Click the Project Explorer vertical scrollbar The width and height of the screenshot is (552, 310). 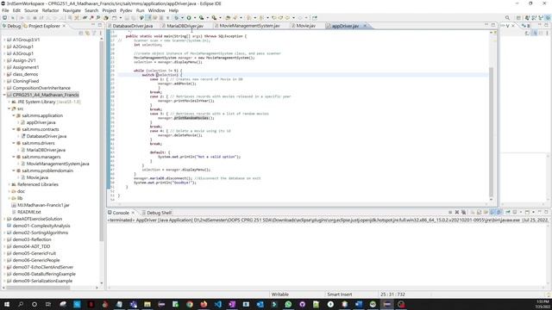coord(102,140)
